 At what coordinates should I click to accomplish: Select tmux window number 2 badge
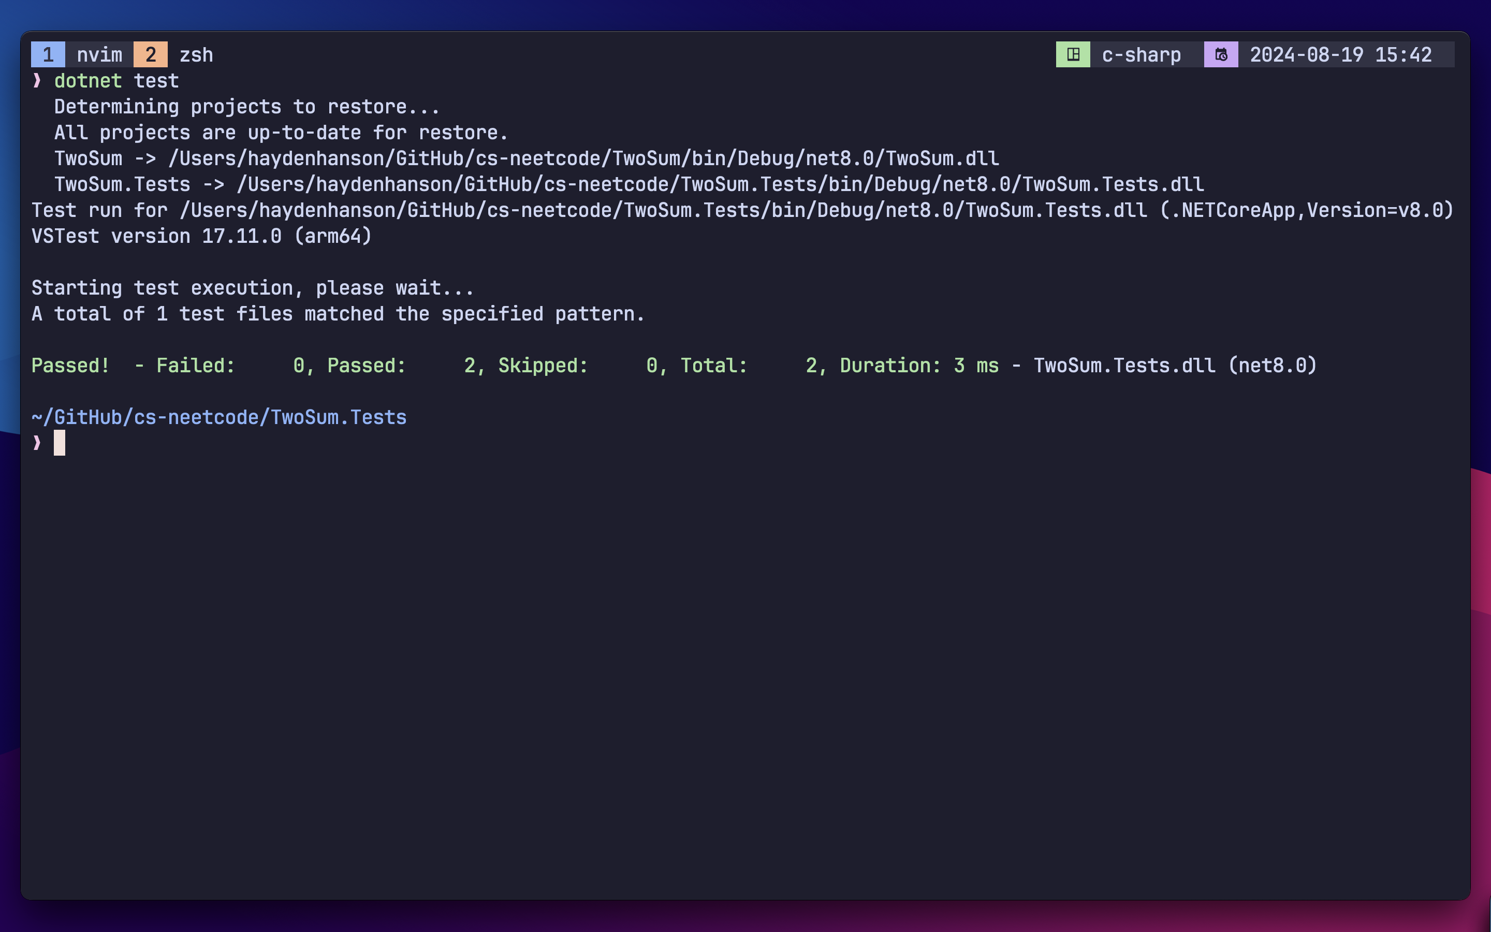150,54
